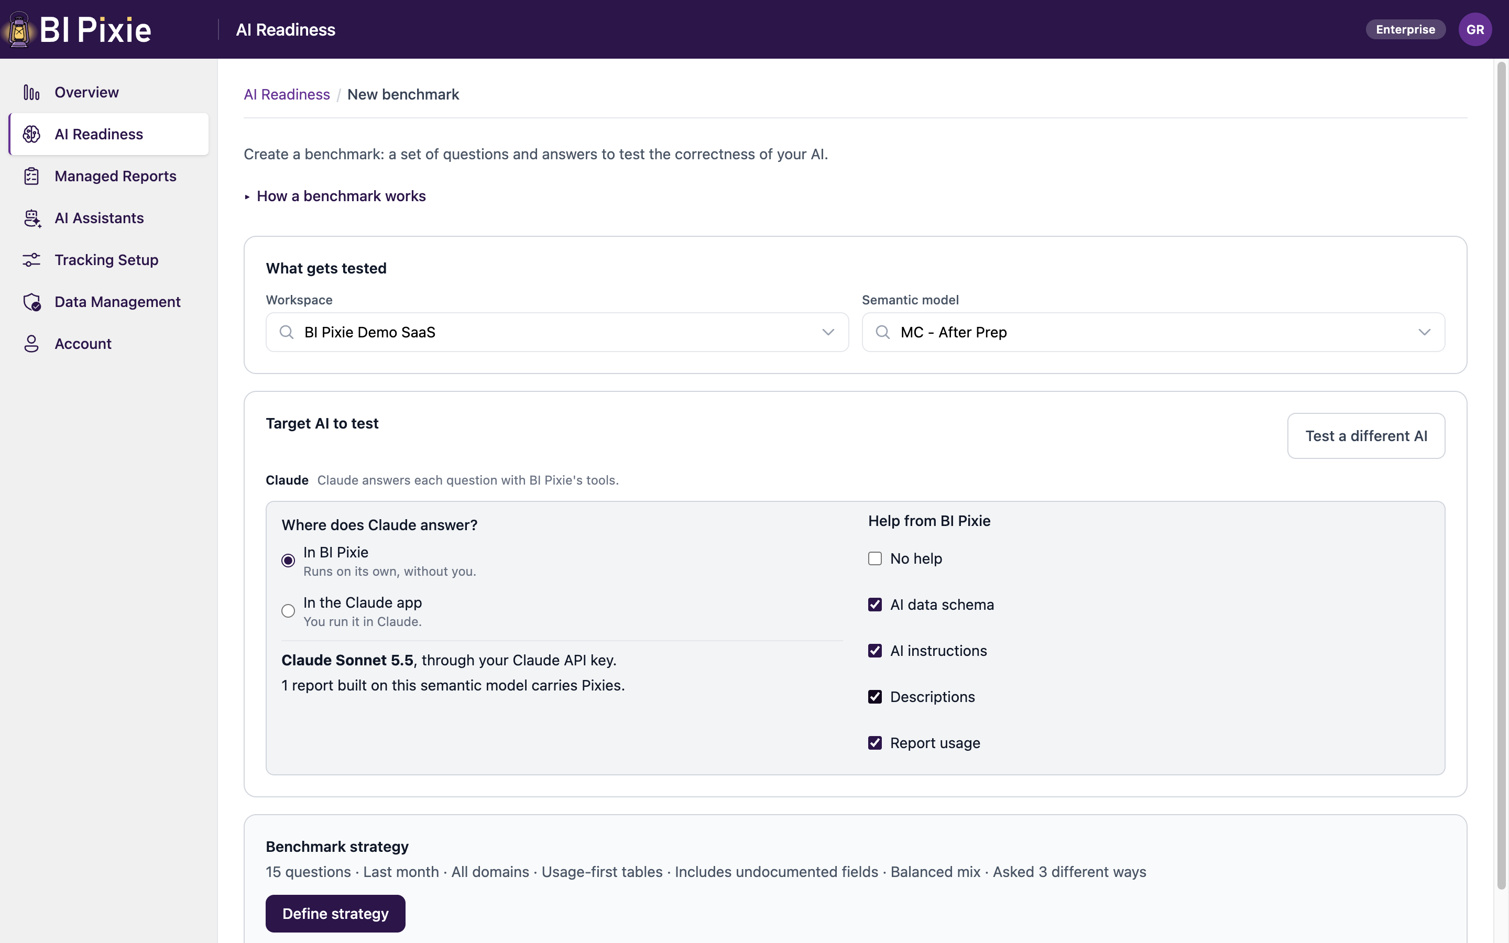
Task: Click the AI Readiness brain icon
Action: click(32, 134)
